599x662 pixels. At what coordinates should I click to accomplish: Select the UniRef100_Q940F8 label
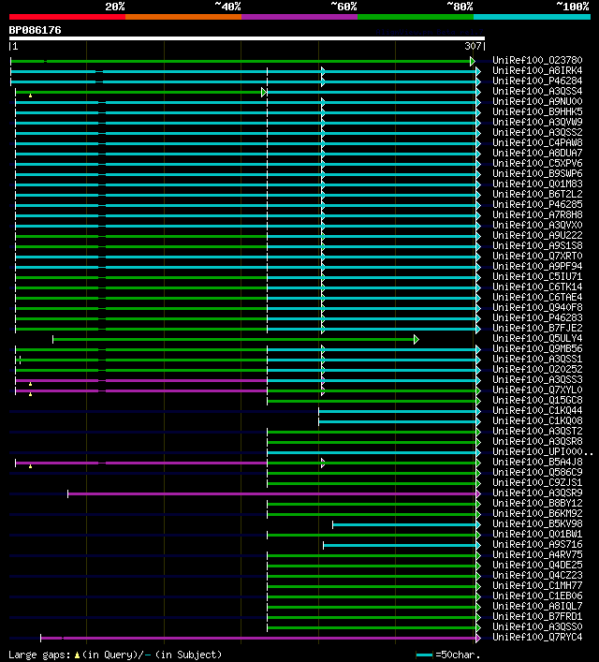[x=537, y=307]
